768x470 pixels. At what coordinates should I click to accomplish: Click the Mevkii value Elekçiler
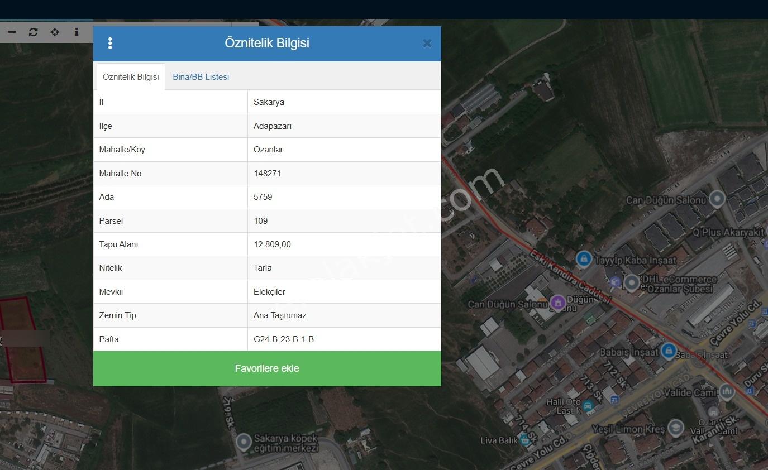coord(269,292)
